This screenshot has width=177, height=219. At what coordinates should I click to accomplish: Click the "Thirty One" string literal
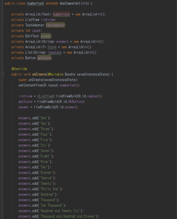tap(49, 189)
